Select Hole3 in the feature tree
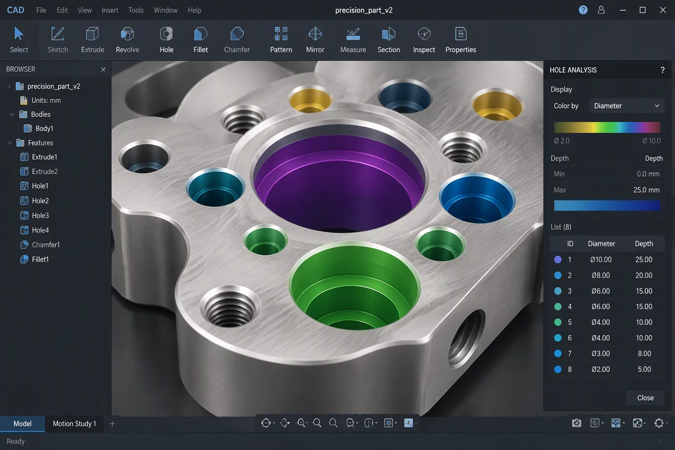The image size is (675, 450). pyautogui.click(x=35, y=215)
